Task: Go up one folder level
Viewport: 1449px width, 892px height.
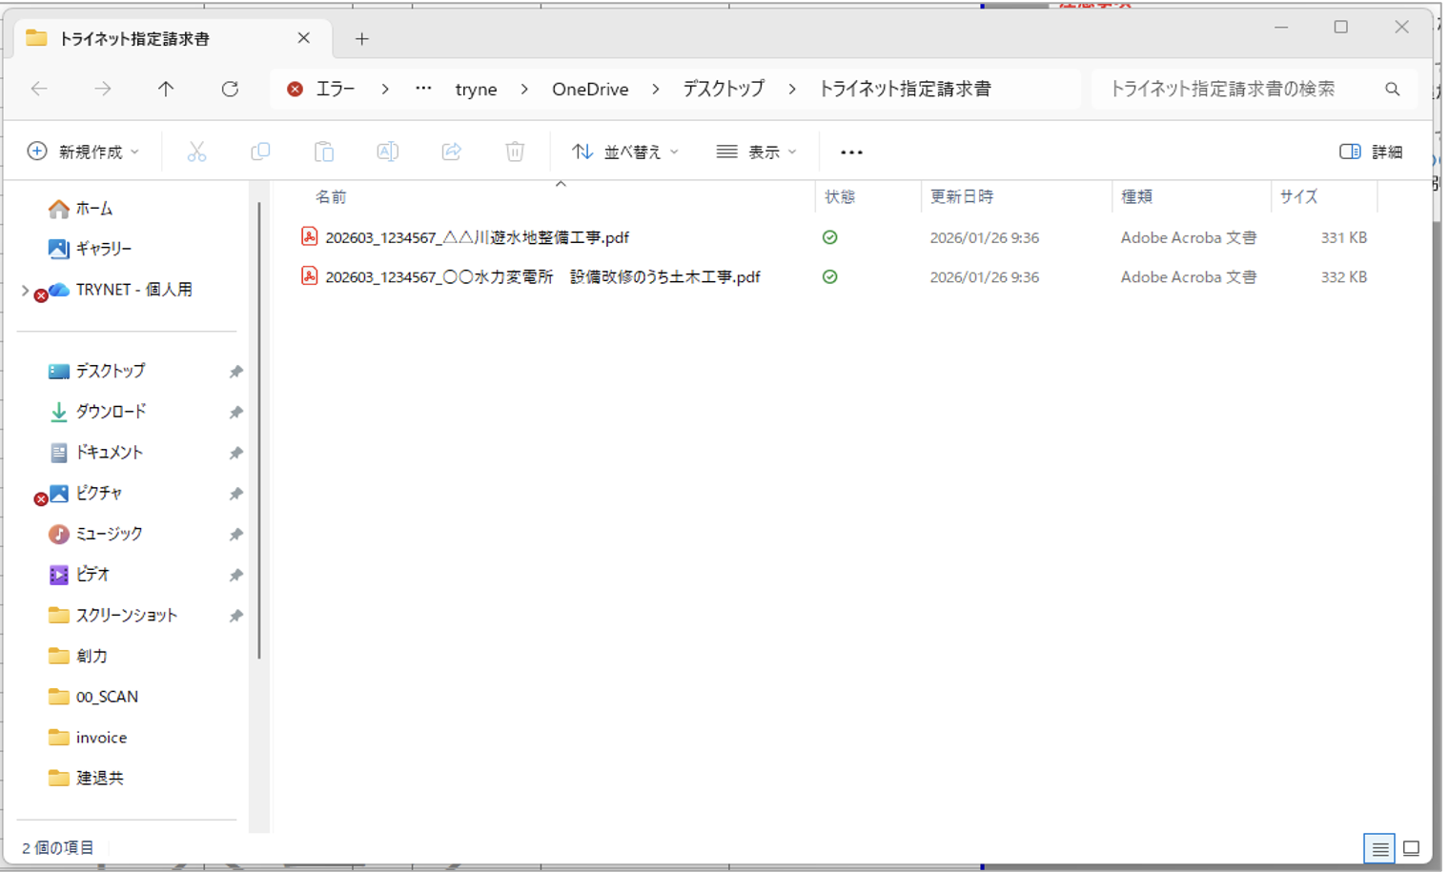Action: (166, 89)
